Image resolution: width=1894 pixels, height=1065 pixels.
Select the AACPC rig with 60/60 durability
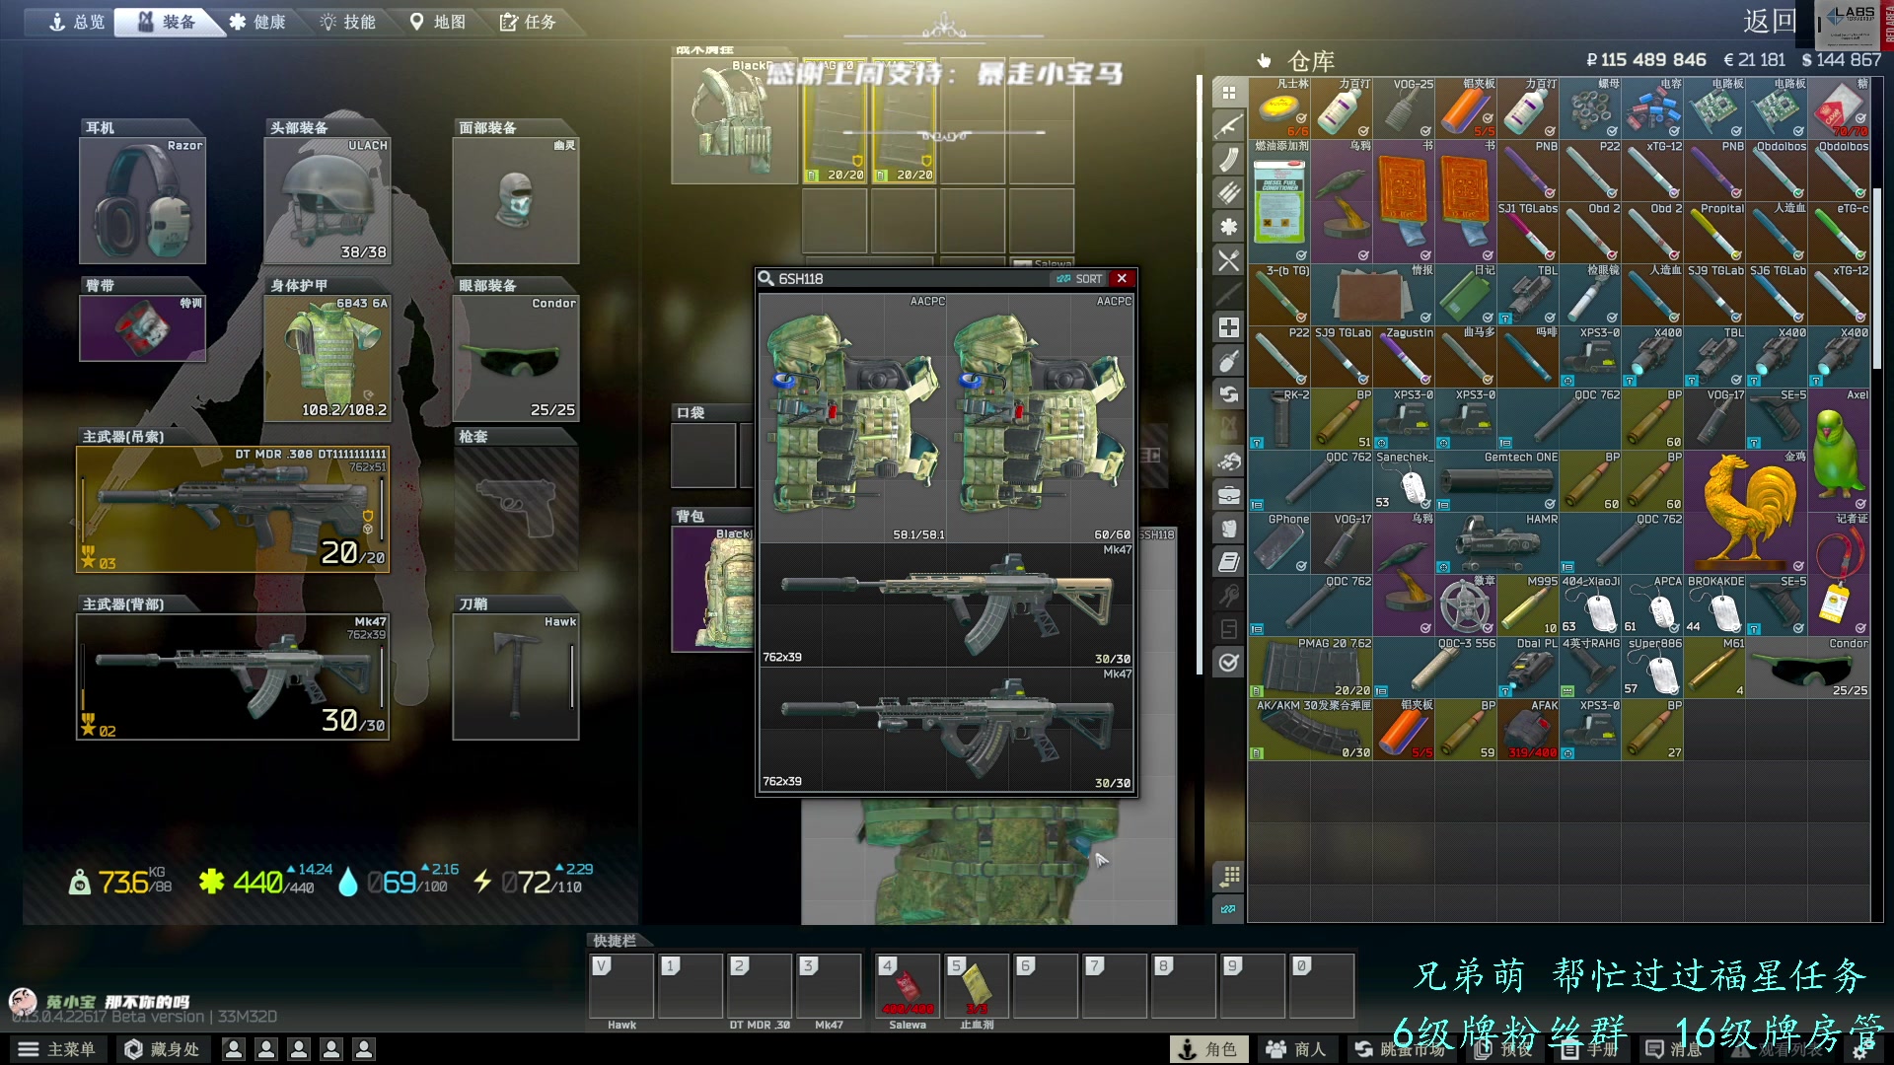pyautogui.click(x=1041, y=418)
